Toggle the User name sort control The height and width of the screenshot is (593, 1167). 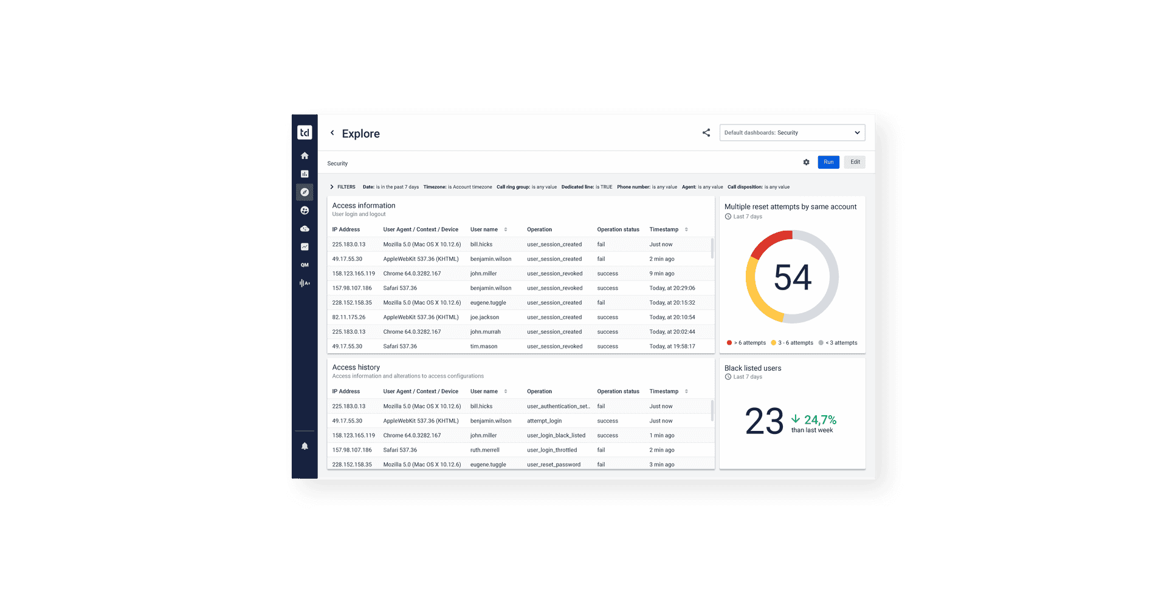coord(506,229)
